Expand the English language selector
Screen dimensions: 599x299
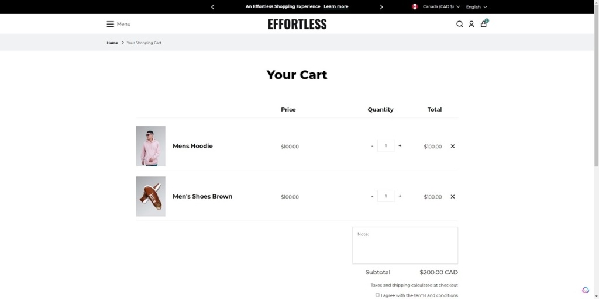click(x=476, y=7)
